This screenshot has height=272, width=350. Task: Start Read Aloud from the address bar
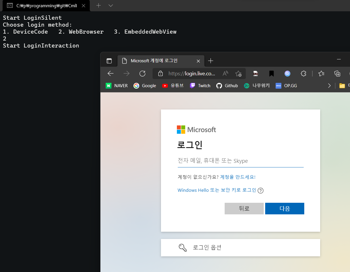coord(226,74)
